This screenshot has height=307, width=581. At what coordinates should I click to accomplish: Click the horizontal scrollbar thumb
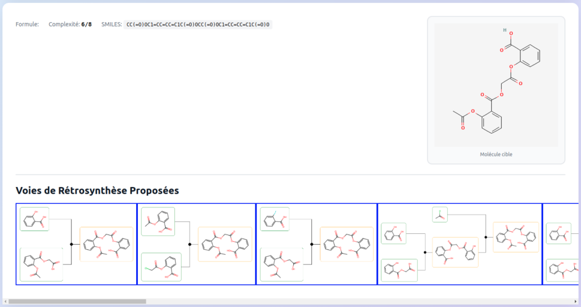pyautogui.click(x=77, y=301)
